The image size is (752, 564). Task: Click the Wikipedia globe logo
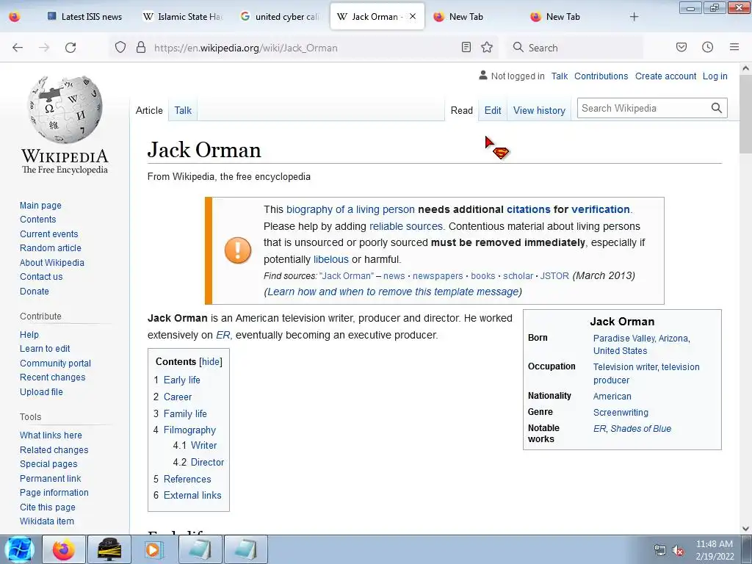pyautogui.click(x=65, y=109)
